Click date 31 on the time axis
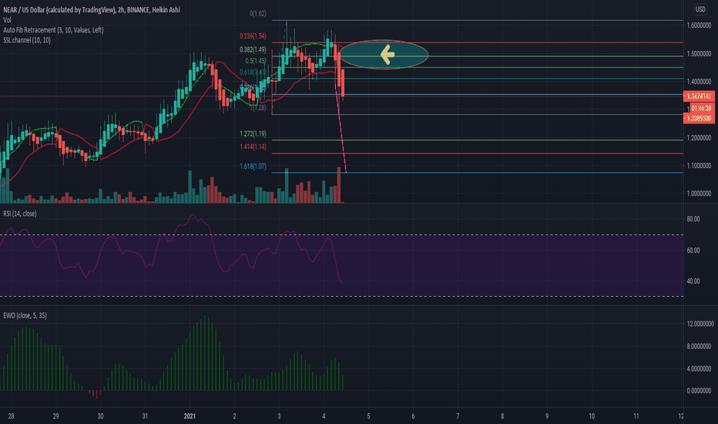This screenshot has height=424, width=718. click(145, 416)
